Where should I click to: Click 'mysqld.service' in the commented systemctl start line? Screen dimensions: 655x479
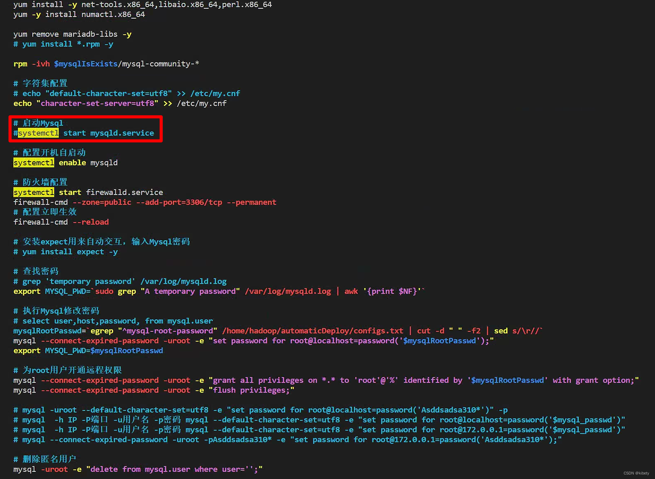point(122,133)
